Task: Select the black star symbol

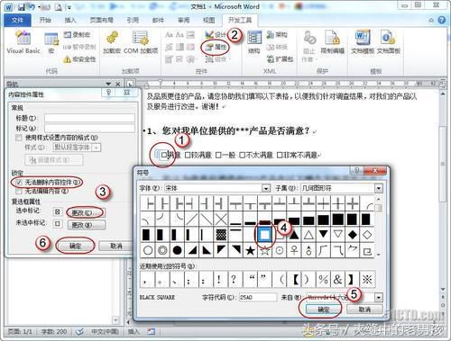Action: [x=250, y=250]
